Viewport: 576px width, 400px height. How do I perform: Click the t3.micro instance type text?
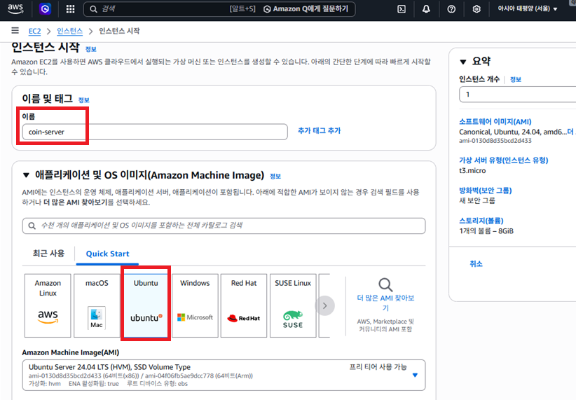point(472,170)
